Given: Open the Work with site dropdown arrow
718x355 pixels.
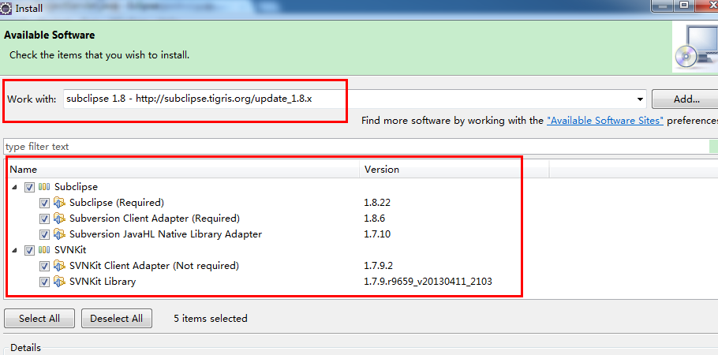Looking at the screenshot, I should click(640, 99).
